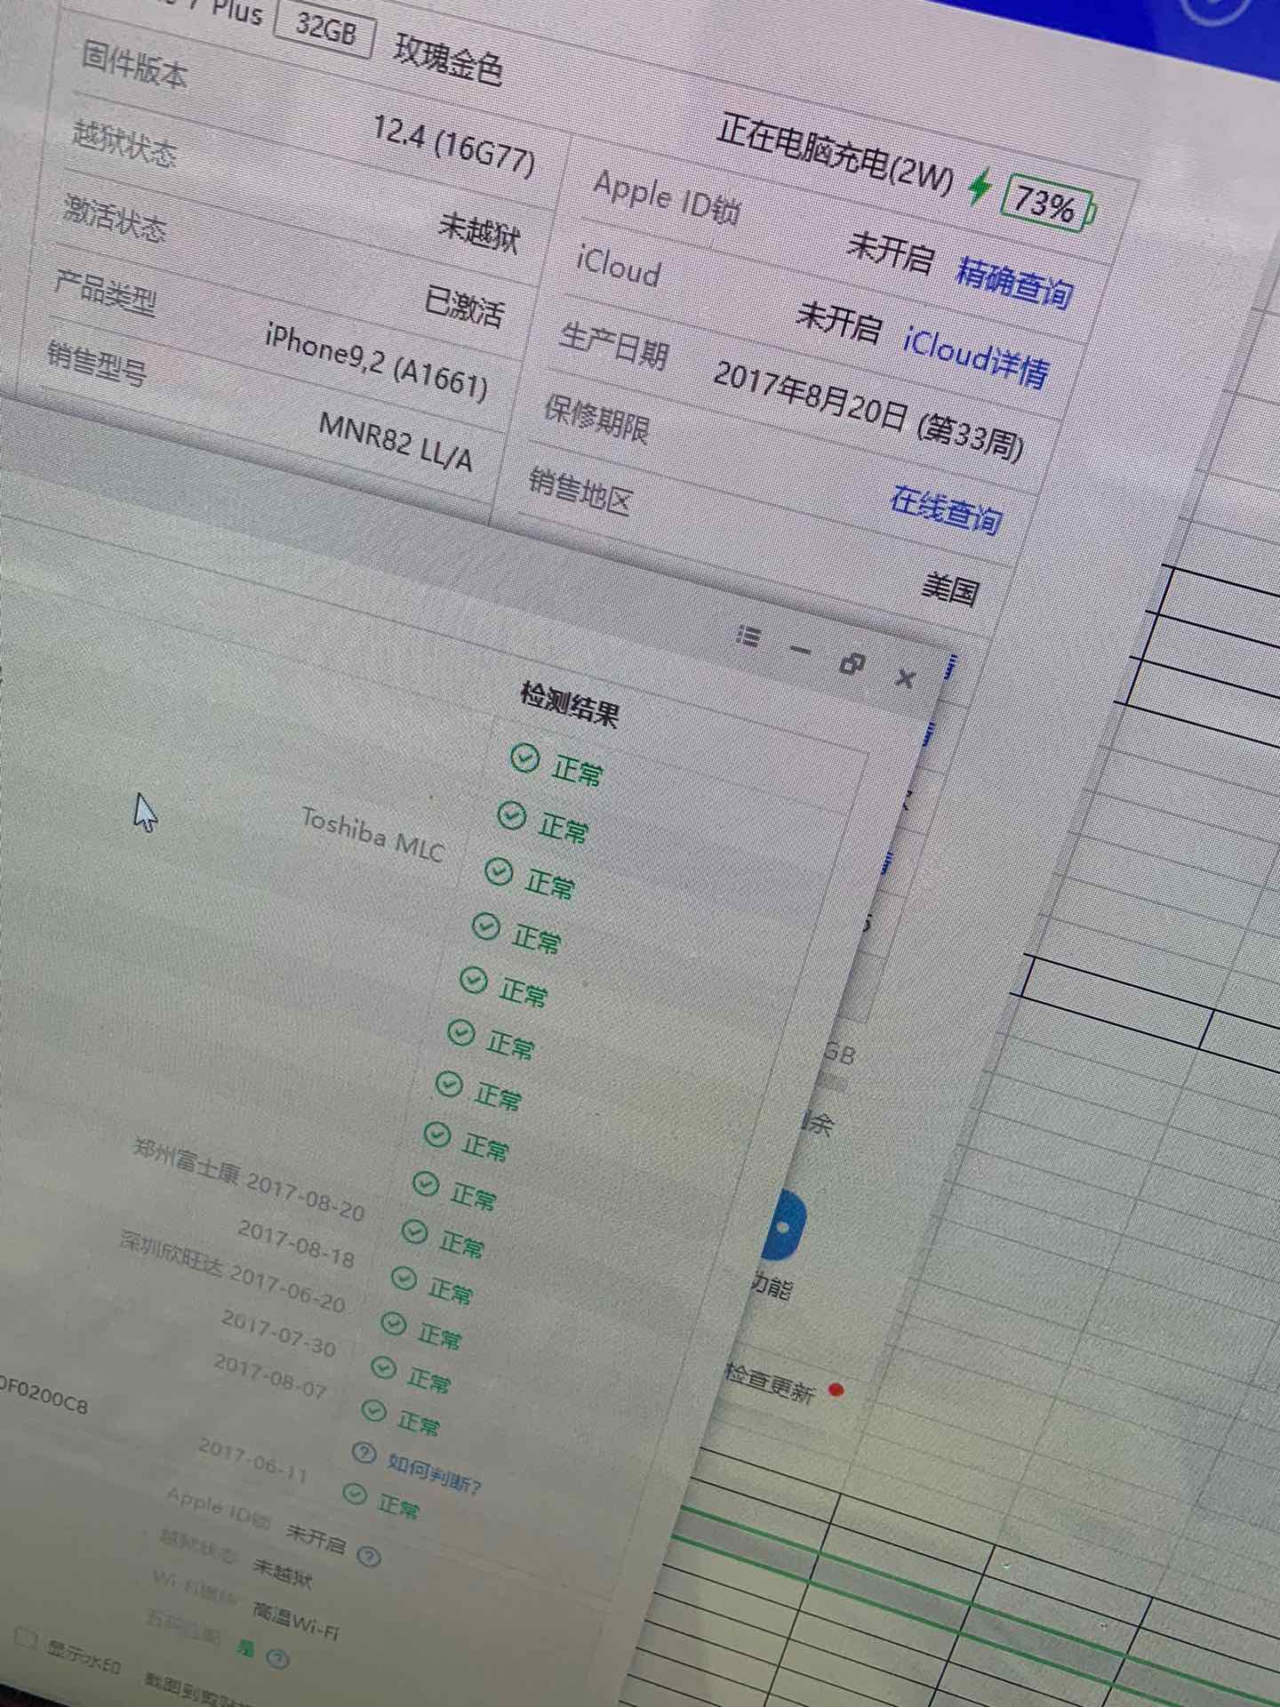The height and width of the screenshot is (1707, 1280).
Task: Click the 玫瑰金色 color label
Action: coord(449,59)
